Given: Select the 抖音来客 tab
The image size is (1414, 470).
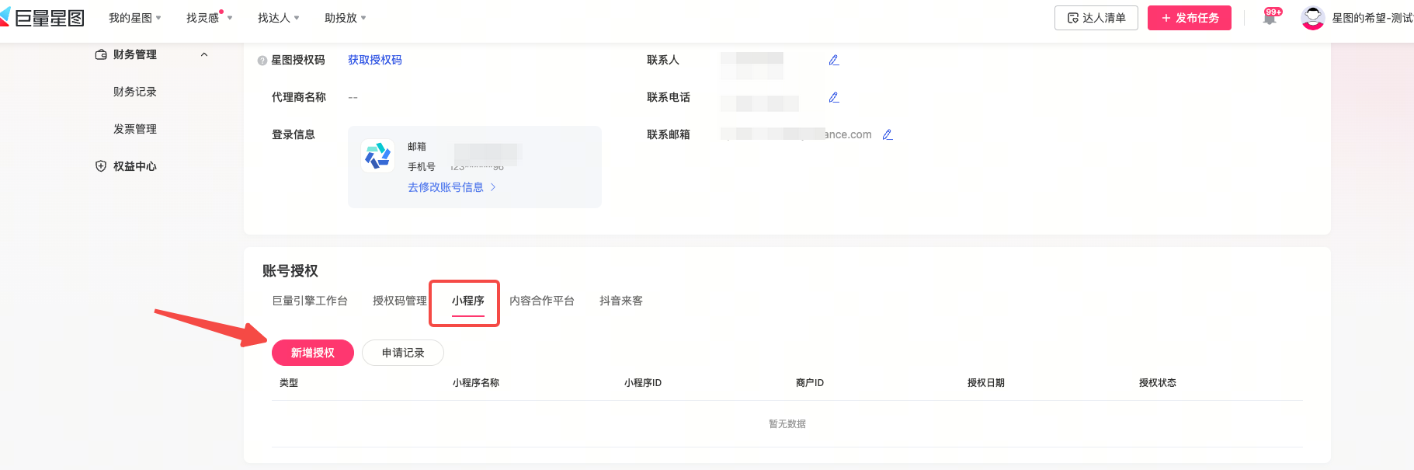Looking at the screenshot, I should click(620, 301).
